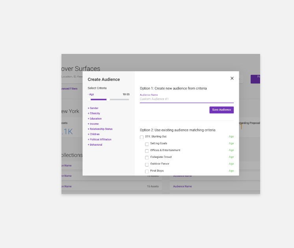Screen dimensions: 294x248
Task: Click the Age tag on 01Y: Starting Out row
Action: 231,137
